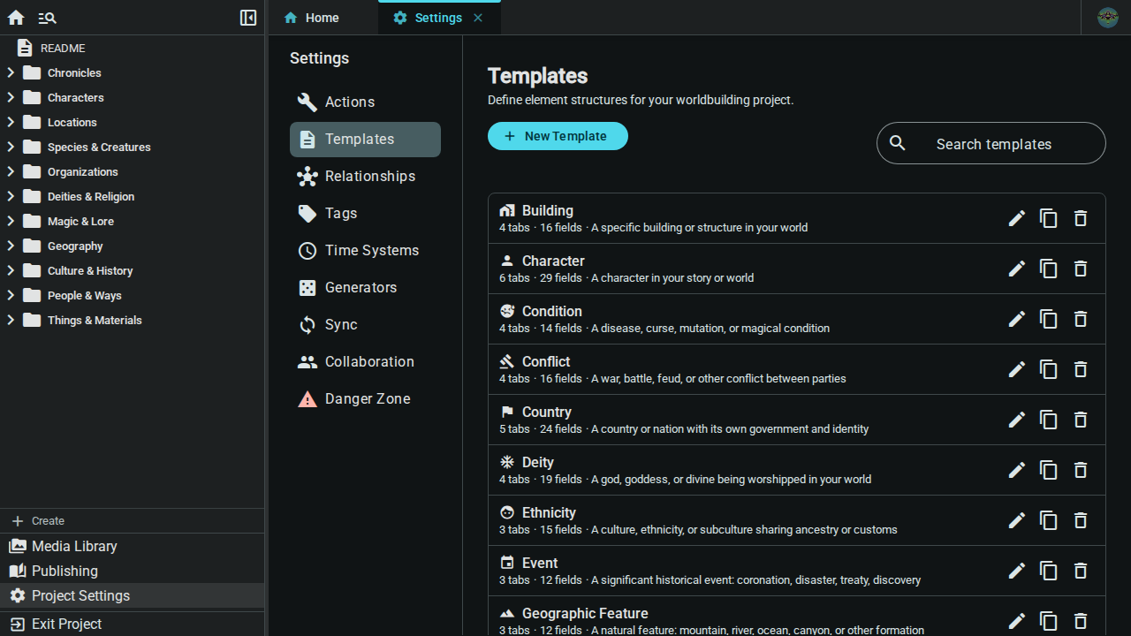This screenshot has width=1131, height=636.
Task: Click the user avatar at top right
Action: pyautogui.click(x=1108, y=18)
